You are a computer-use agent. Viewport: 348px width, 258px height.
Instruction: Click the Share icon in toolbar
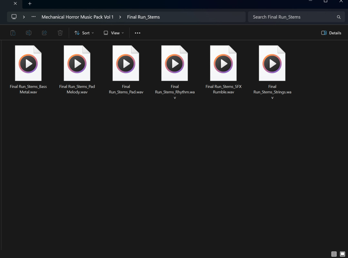[45, 33]
